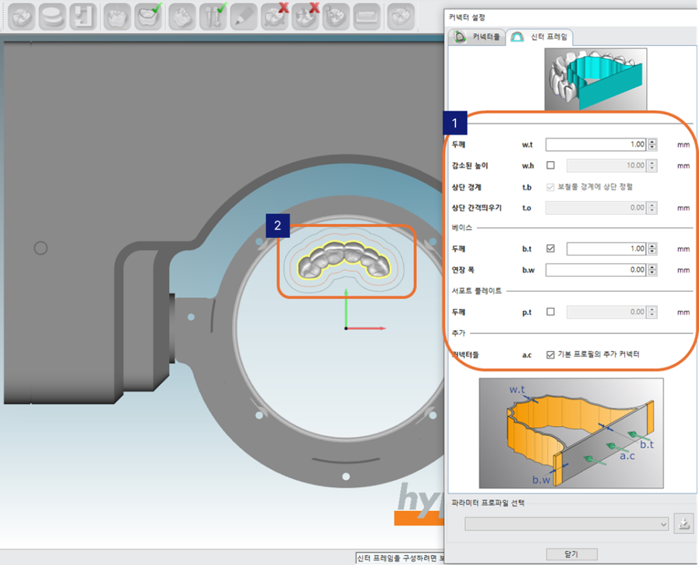Image resolution: width=699 pixels, height=565 pixels.
Task: Select the tooth icon with green checkmark
Action: [x=148, y=16]
